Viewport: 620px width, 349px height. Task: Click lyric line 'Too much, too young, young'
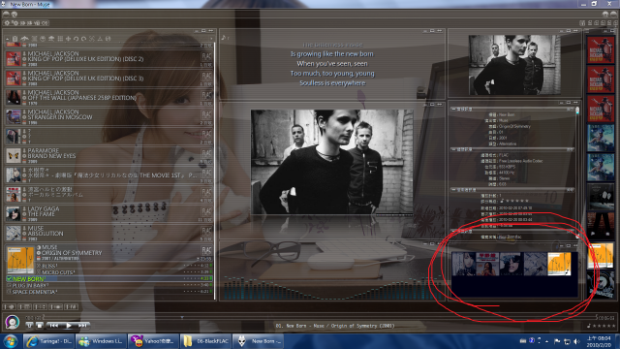tap(332, 74)
